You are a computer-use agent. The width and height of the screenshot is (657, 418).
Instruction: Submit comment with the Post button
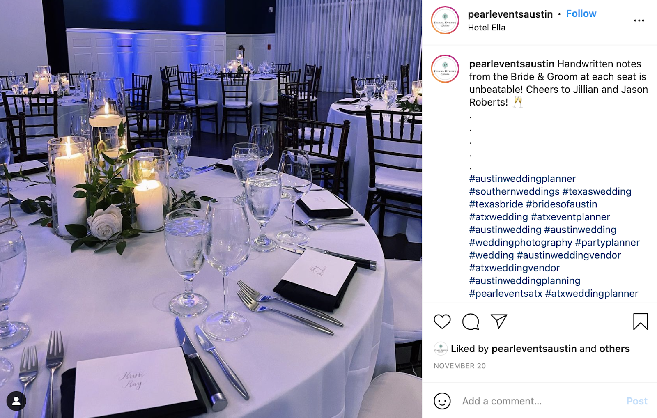click(x=636, y=401)
